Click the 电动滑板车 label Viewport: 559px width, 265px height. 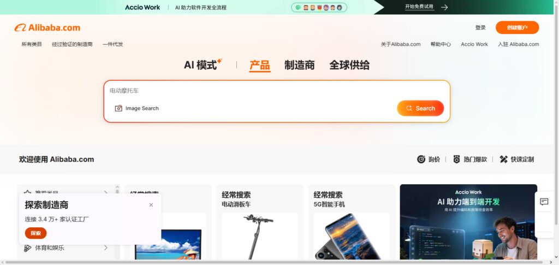point(236,204)
